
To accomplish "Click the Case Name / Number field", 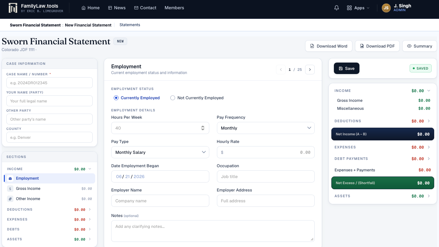I will 50,83.
